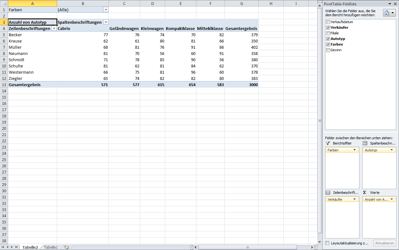Open the PivotTable-Feldliste pane options arrow
This screenshot has height=250, width=399.
(x=390, y=4)
